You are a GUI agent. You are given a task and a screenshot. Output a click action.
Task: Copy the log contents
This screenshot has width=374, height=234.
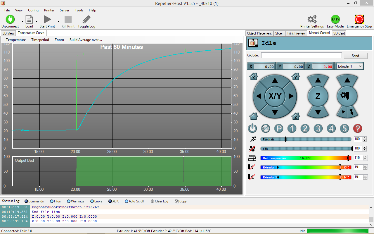click(181, 201)
